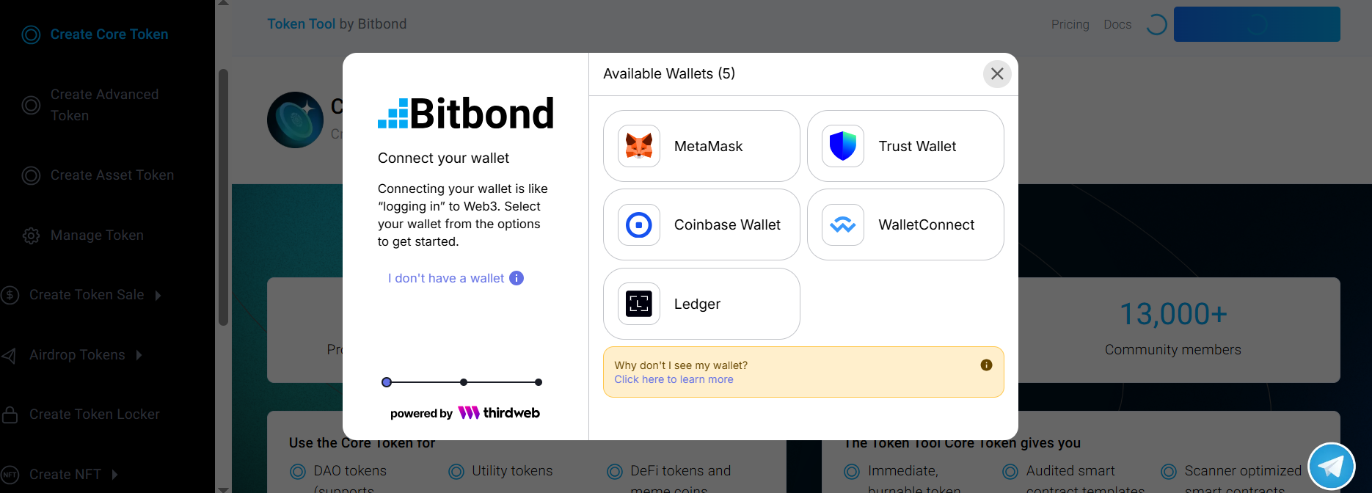
Task: Open Create Advanced Token in sidebar
Action: pos(104,105)
